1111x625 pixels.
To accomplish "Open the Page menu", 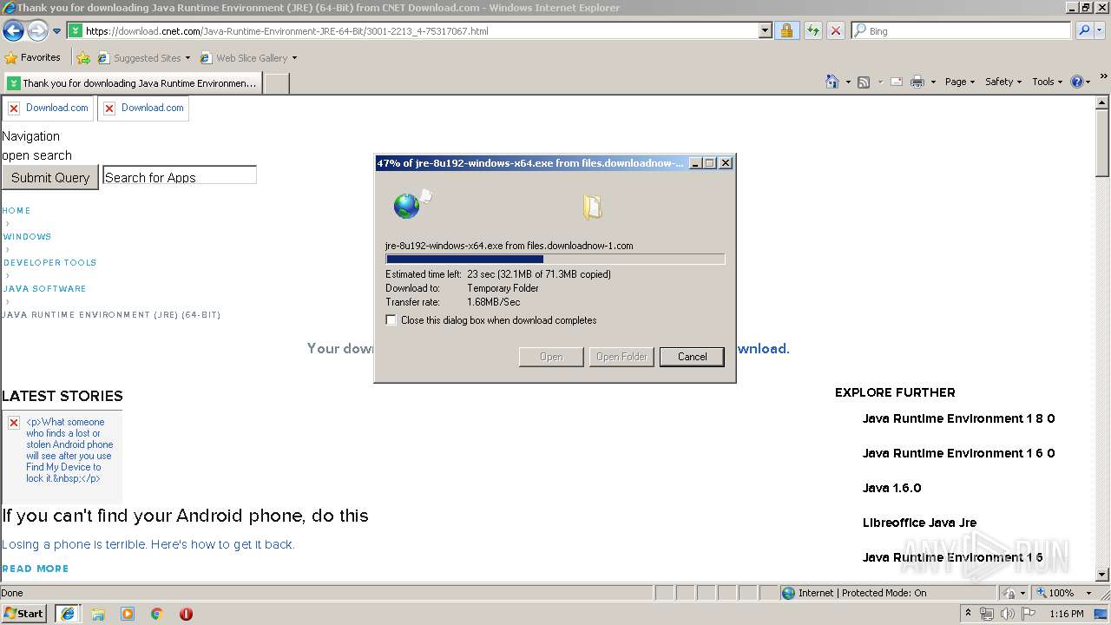I will point(960,82).
